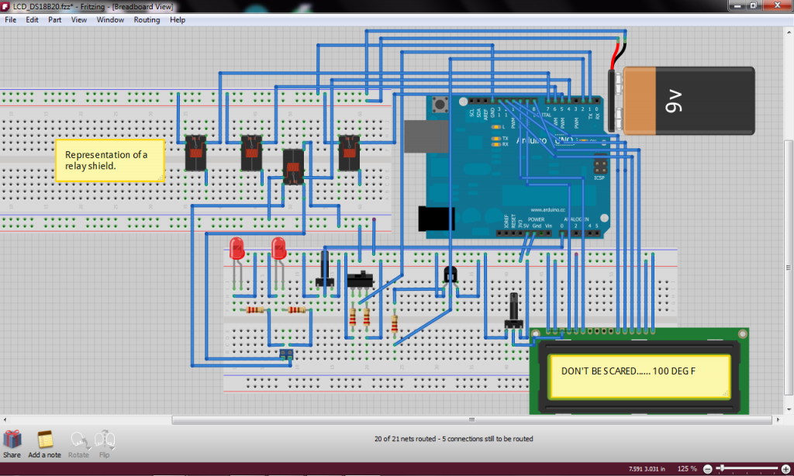Select the small blue jumper header part

(x=286, y=353)
